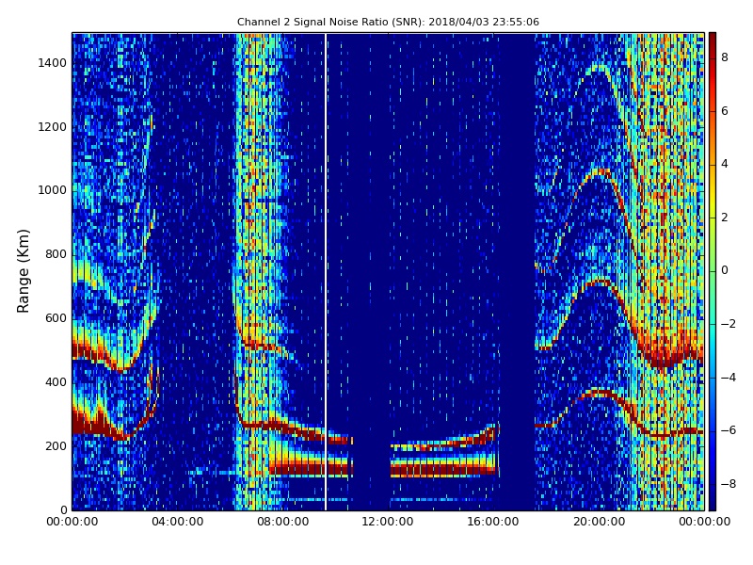Click the x-axis tick label '12:00:00'
753x565 pixels.
[388, 522]
